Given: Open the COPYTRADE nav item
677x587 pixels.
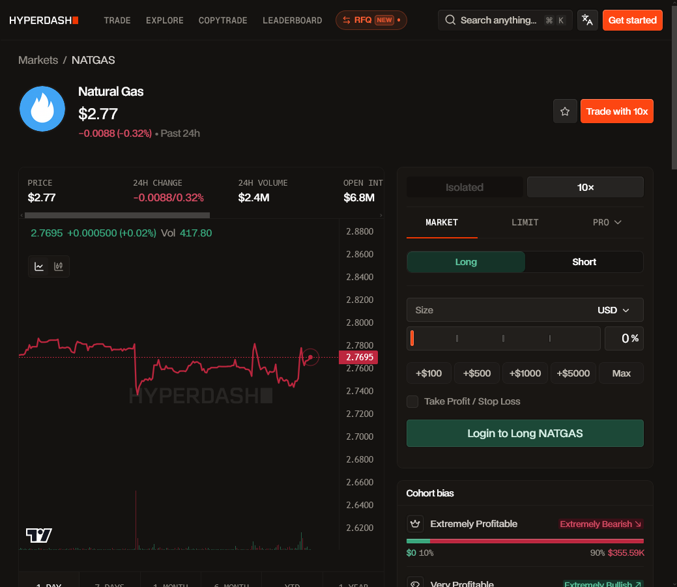Looking at the screenshot, I should (x=223, y=20).
